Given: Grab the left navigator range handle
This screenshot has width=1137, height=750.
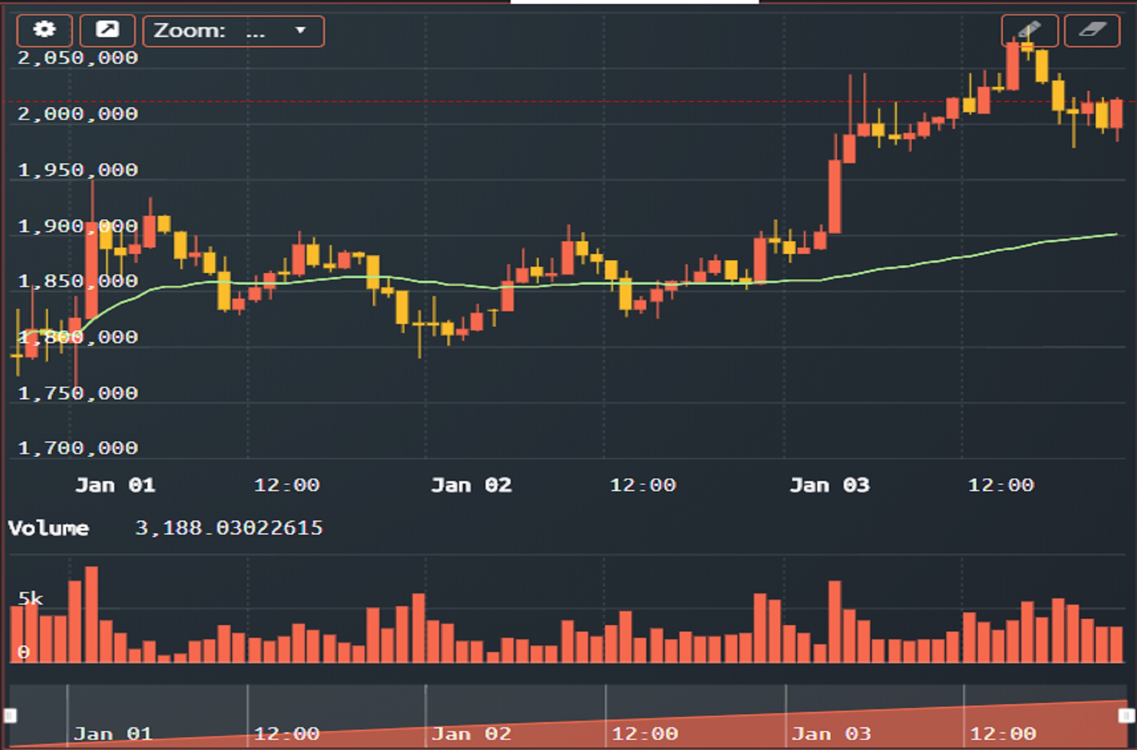Looking at the screenshot, I should pos(10,715).
